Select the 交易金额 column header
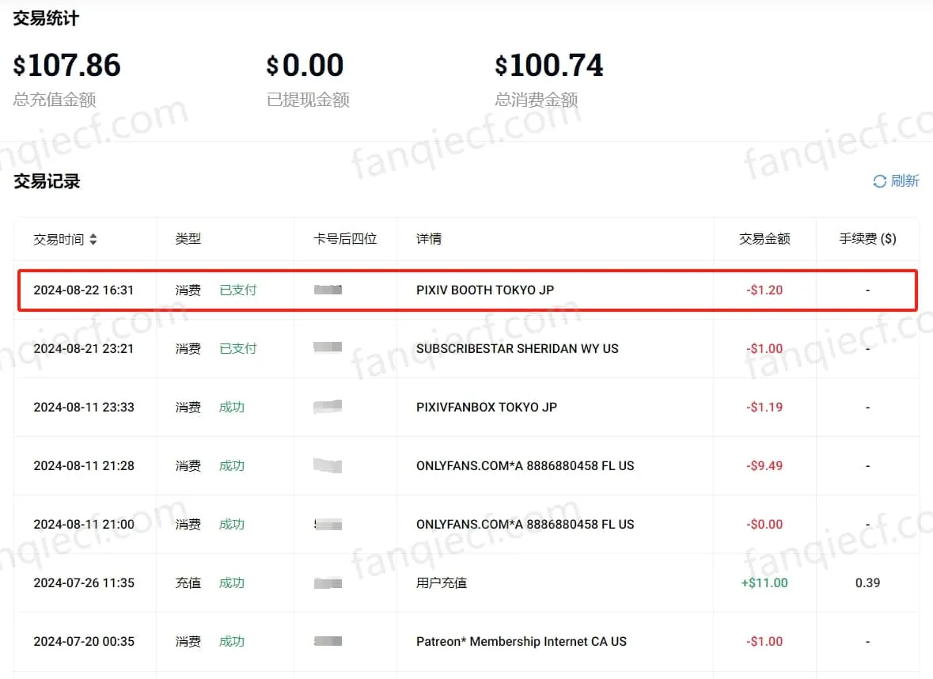 [x=764, y=239]
